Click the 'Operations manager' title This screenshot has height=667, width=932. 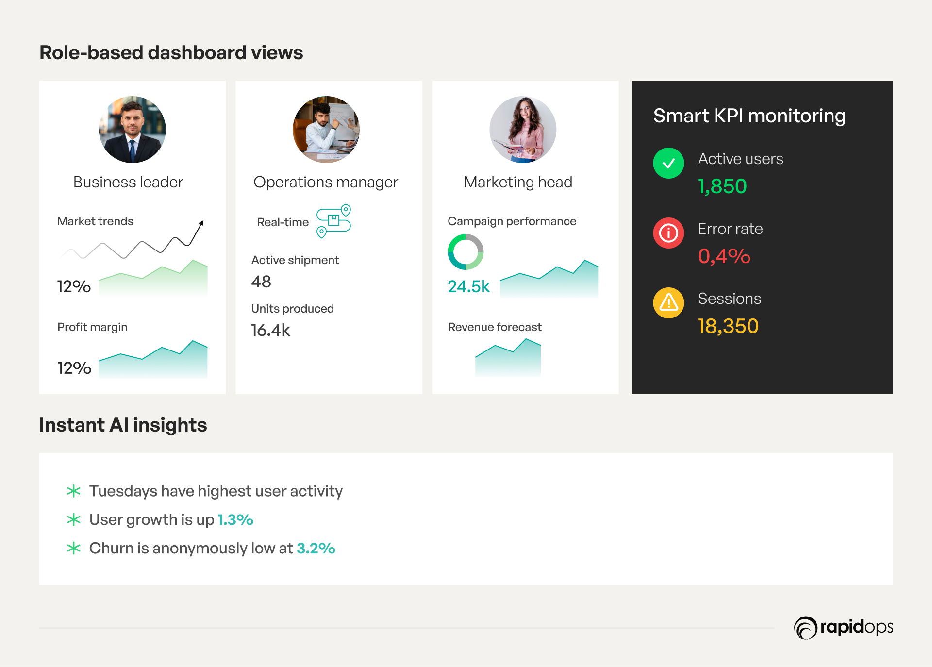click(326, 183)
